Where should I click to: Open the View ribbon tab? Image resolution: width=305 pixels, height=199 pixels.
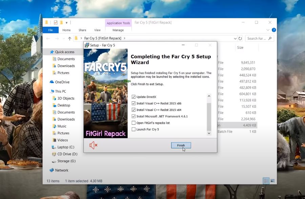point(97,30)
